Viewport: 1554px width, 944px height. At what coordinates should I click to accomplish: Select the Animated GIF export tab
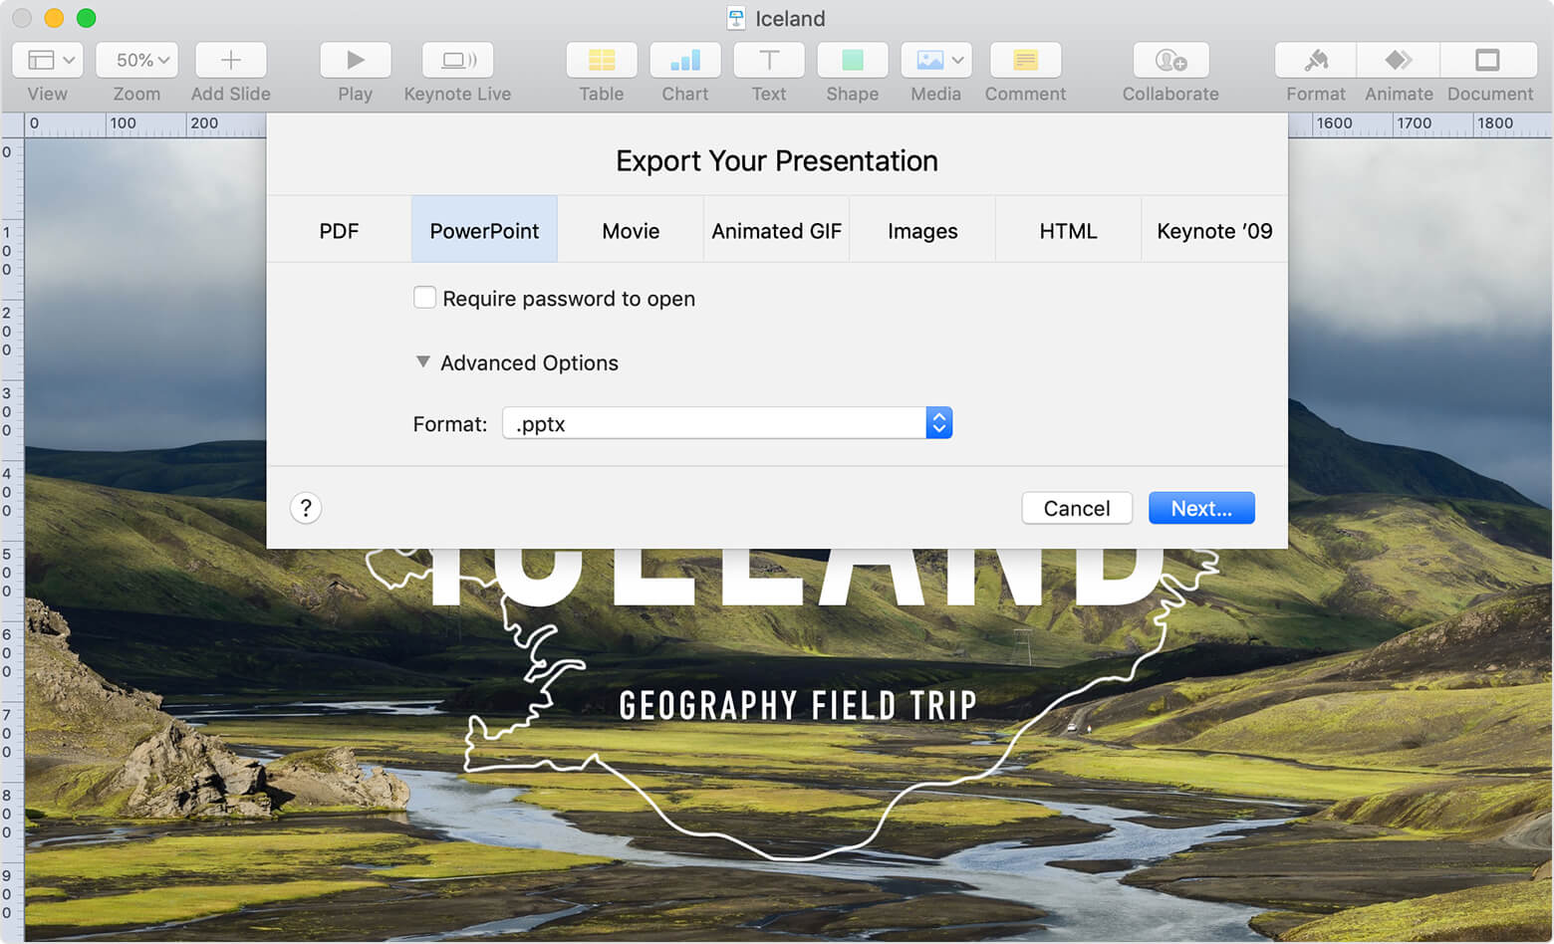coord(776,231)
